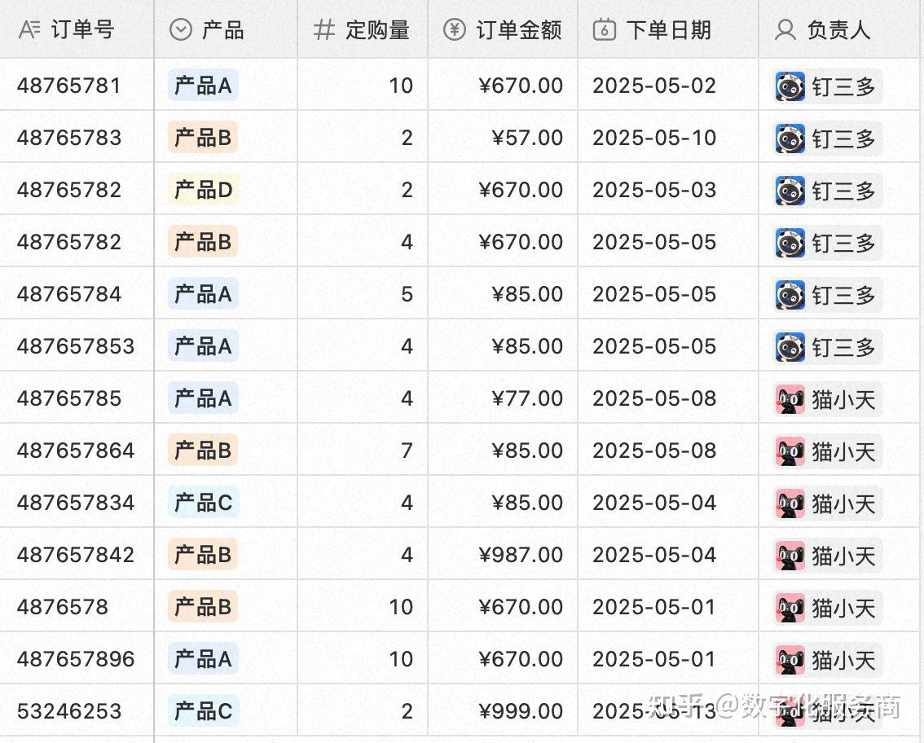The image size is (924, 743).
Task: Click 猫小天 avatar in order 48765785 row
Action: click(790, 399)
